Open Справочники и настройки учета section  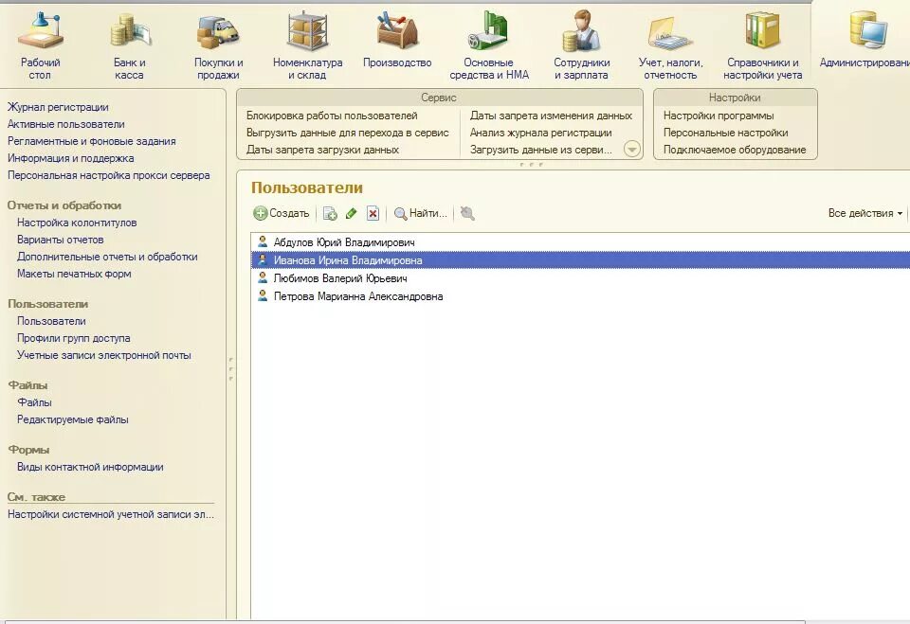762,45
